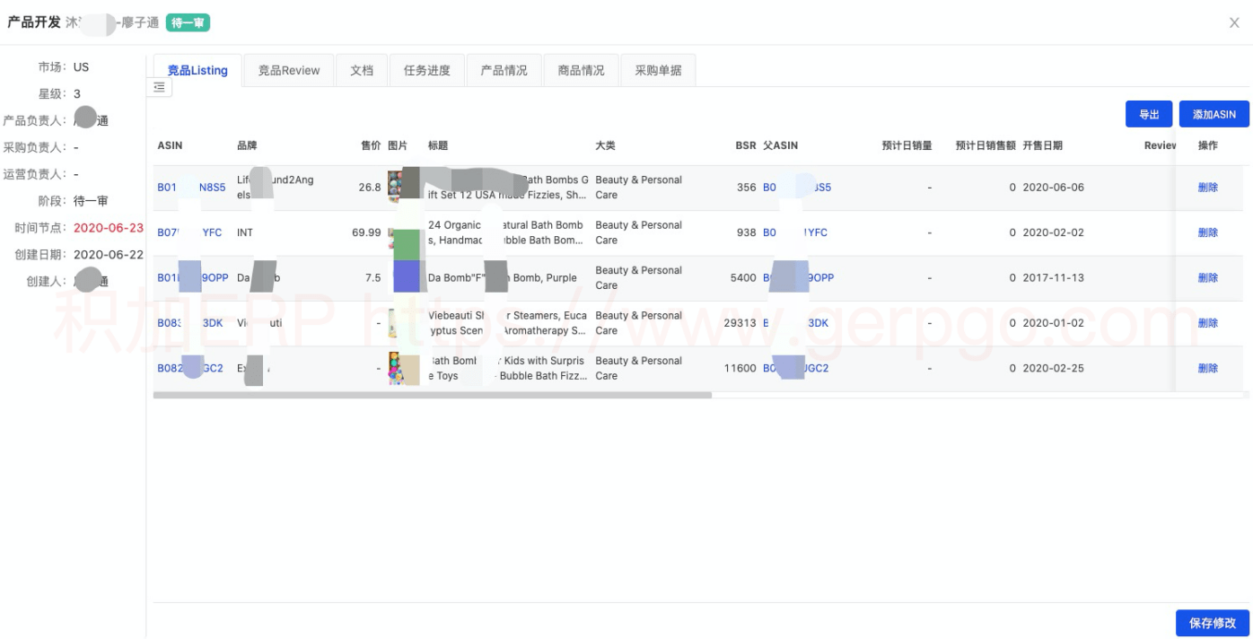Click 删除 on the last ASIN row
The image size is (1253, 639).
click(x=1209, y=368)
